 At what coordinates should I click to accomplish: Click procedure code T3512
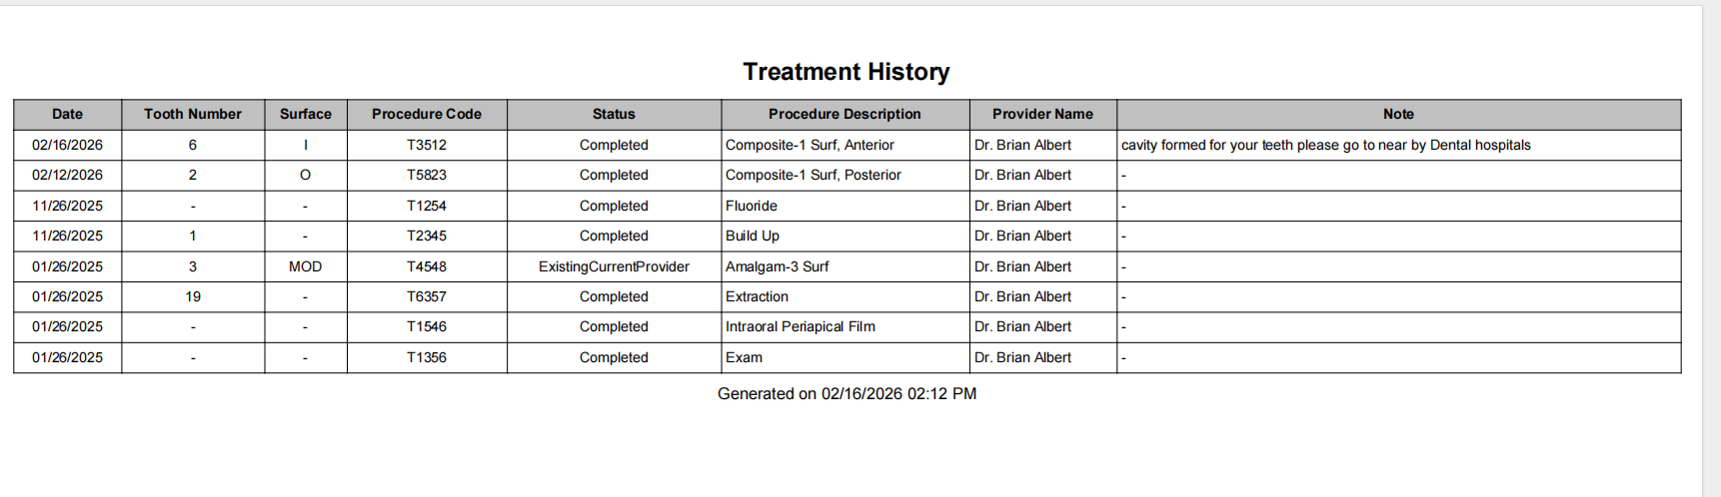click(x=426, y=145)
